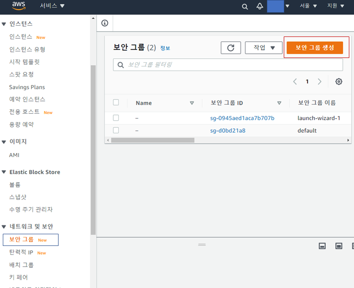The height and width of the screenshot is (288, 354).
Task: Open table preferences gear icon
Action: pyautogui.click(x=339, y=81)
